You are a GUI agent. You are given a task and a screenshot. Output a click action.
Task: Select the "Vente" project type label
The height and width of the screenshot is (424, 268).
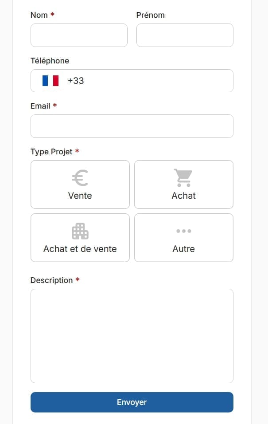(x=80, y=196)
